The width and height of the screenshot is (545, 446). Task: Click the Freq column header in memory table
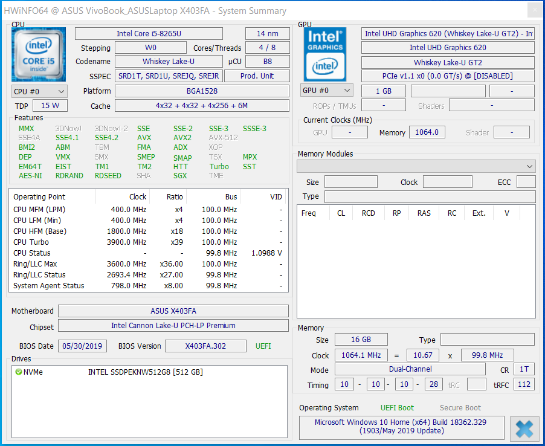coord(308,213)
